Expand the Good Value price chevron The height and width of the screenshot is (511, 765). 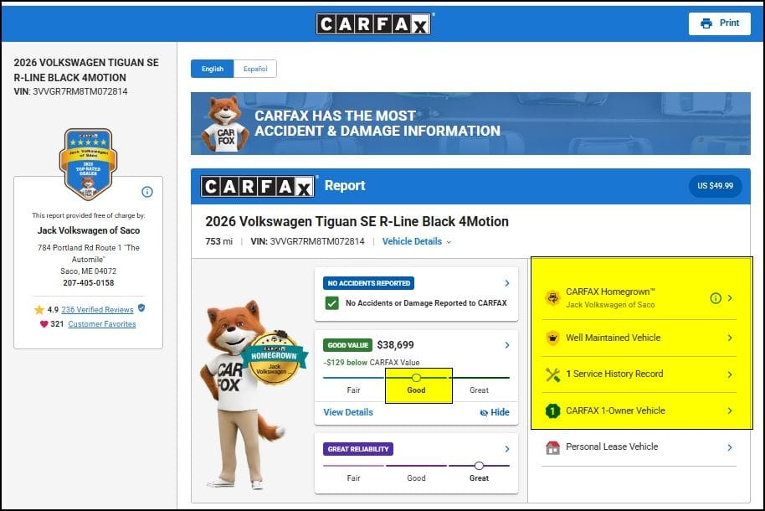[x=507, y=345]
